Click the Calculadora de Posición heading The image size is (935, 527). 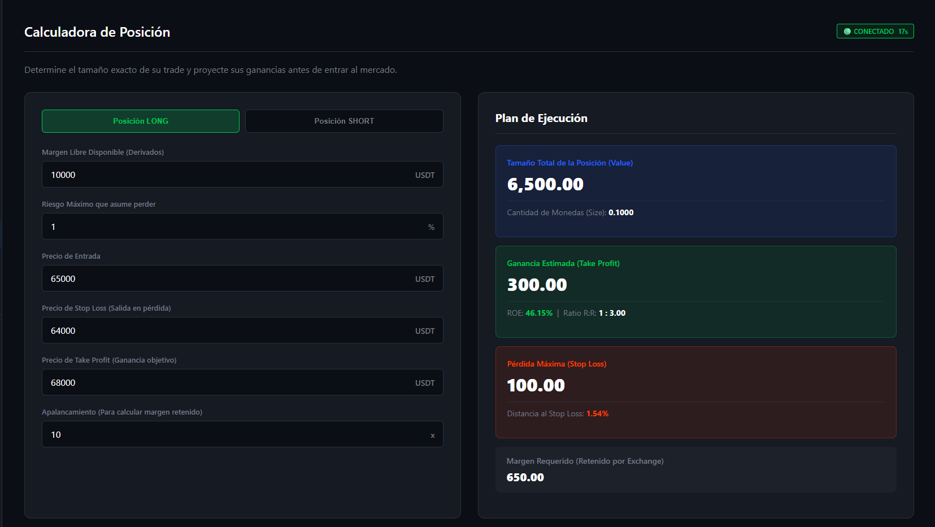(x=97, y=32)
